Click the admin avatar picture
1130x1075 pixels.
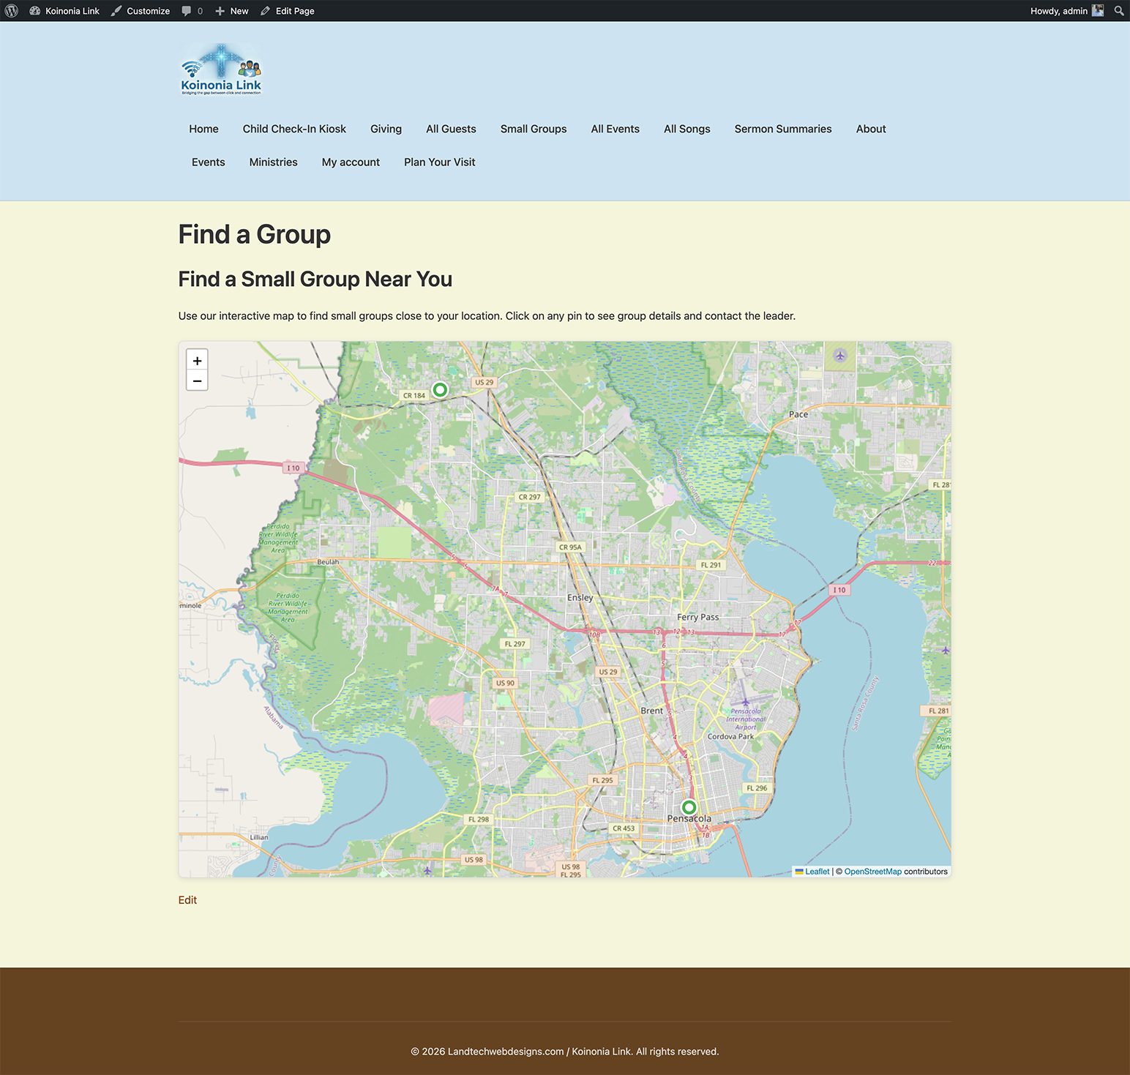point(1098,11)
